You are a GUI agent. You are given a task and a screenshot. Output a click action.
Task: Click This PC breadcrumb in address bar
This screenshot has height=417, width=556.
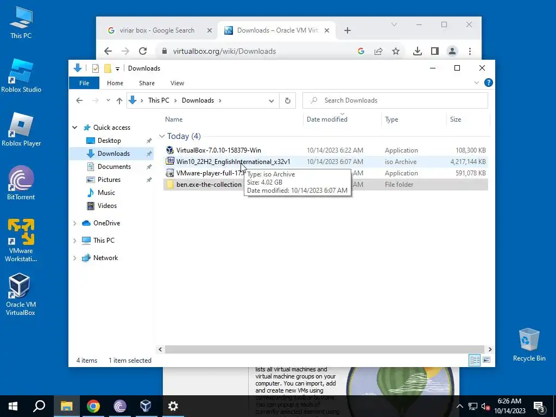(159, 100)
